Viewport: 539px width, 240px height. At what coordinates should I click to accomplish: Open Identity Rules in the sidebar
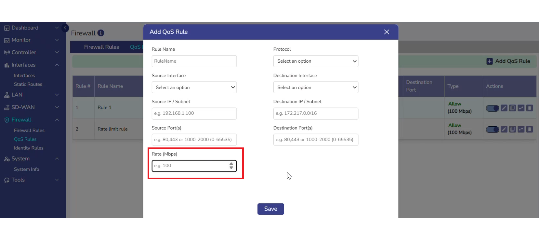29,148
